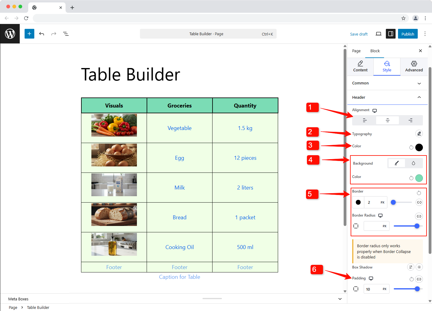
Task: Open the green background color swatch
Action: pyautogui.click(x=419, y=178)
